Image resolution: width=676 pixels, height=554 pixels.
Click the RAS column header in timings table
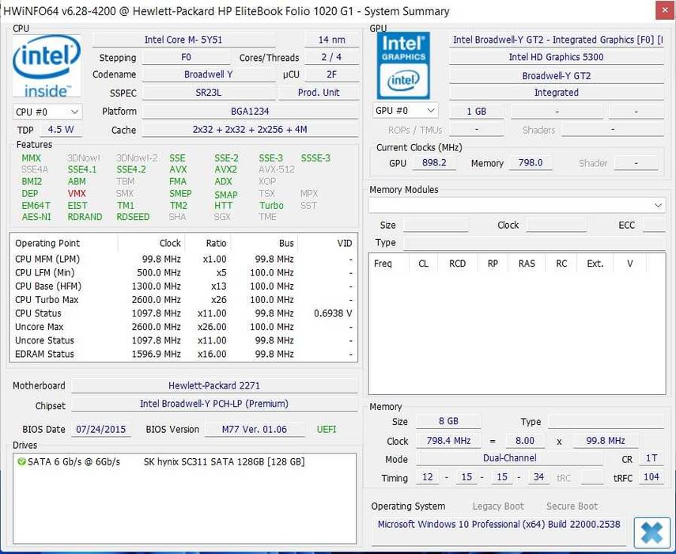point(527,264)
